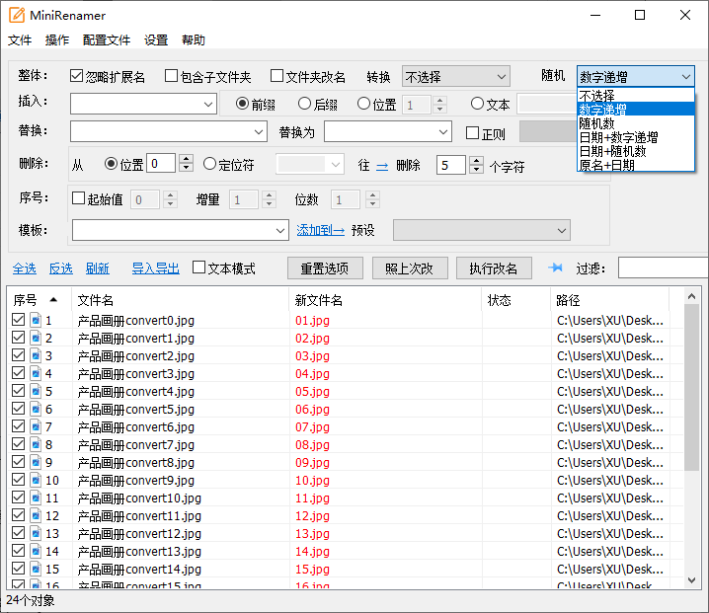Choose 日期+随机数 in the dropdown list
Screen dimensions: 709x613
click(636, 151)
